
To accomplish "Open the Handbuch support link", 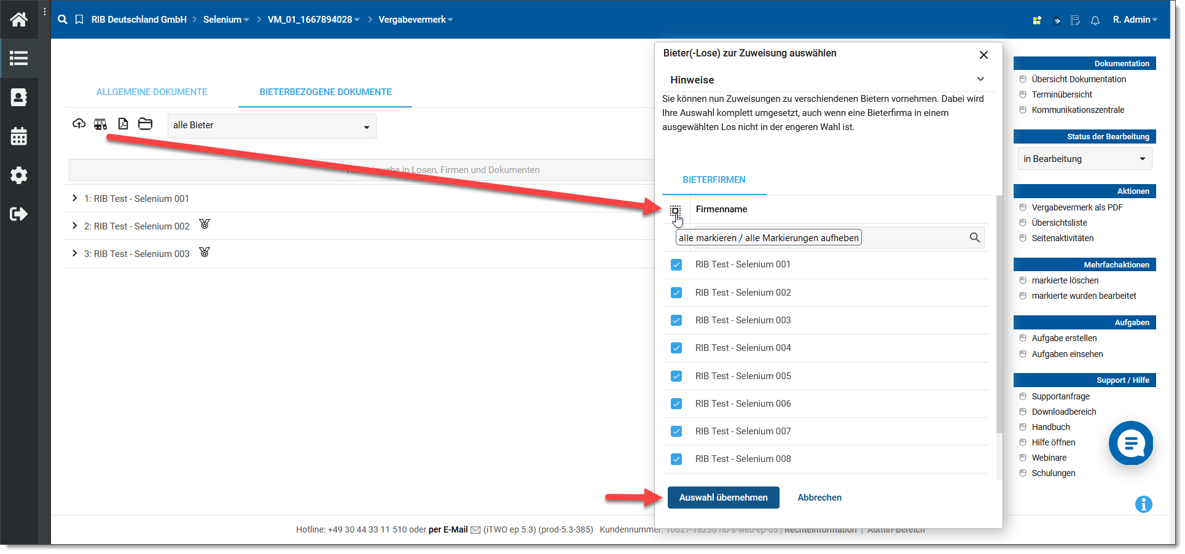I will [1050, 427].
